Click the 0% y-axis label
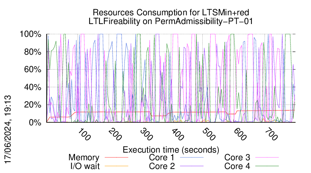Viewport: 311px width, 173px height. point(35,122)
